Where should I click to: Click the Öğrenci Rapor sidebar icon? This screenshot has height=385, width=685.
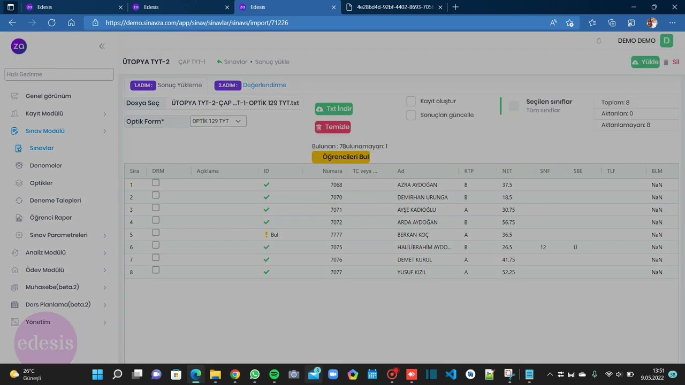coord(19,218)
